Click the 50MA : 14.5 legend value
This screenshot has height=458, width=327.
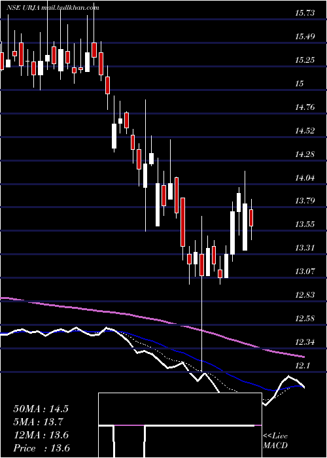pyautogui.click(x=41, y=409)
